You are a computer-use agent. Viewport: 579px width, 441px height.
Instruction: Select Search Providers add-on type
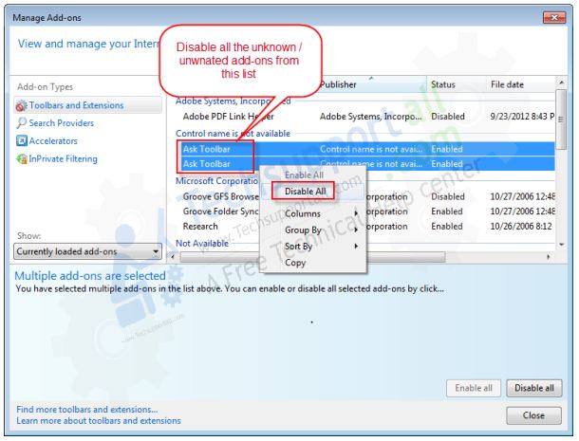pyautogui.click(x=62, y=123)
